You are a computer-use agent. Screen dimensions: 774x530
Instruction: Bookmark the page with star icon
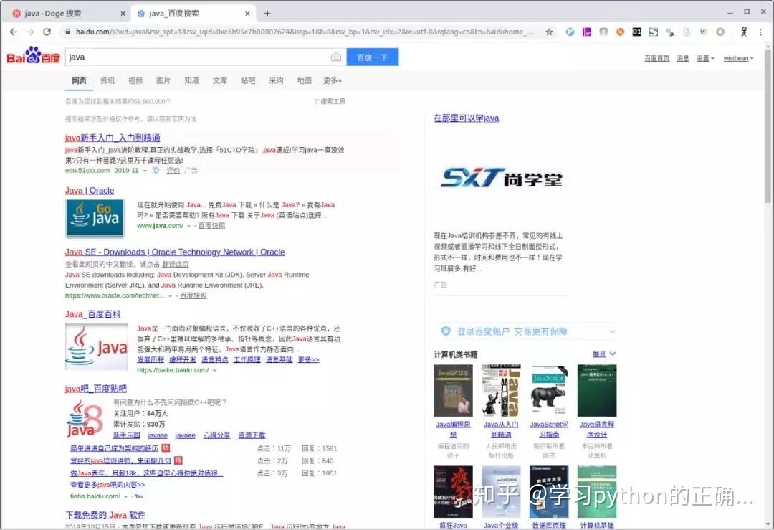pyautogui.click(x=549, y=32)
